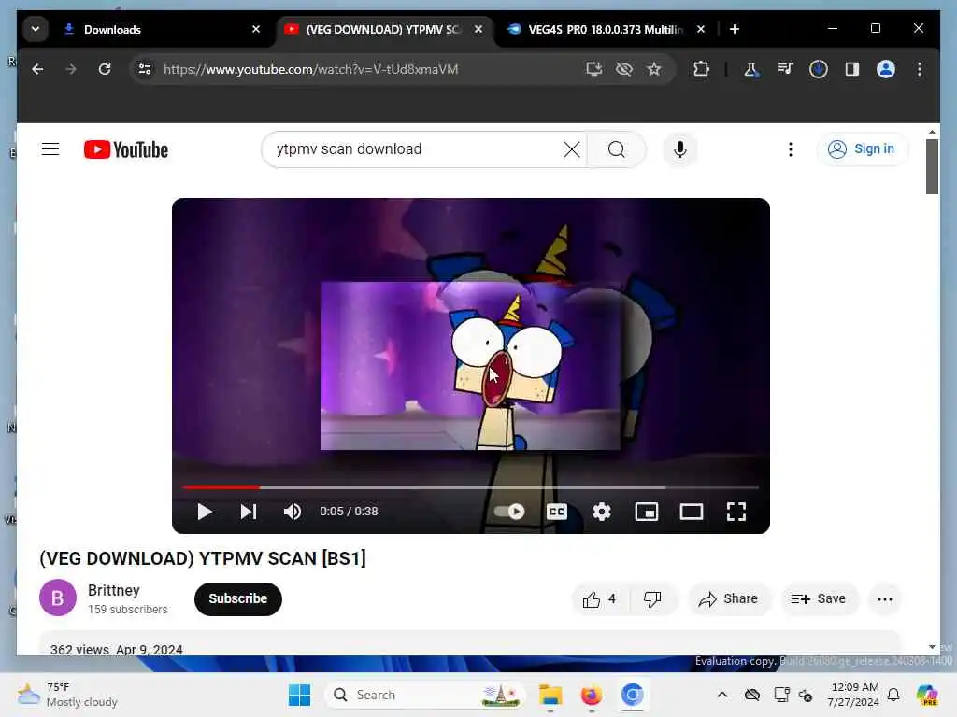Image resolution: width=957 pixels, height=717 pixels.
Task: Toggle the browser side panel
Action: (852, 69)
